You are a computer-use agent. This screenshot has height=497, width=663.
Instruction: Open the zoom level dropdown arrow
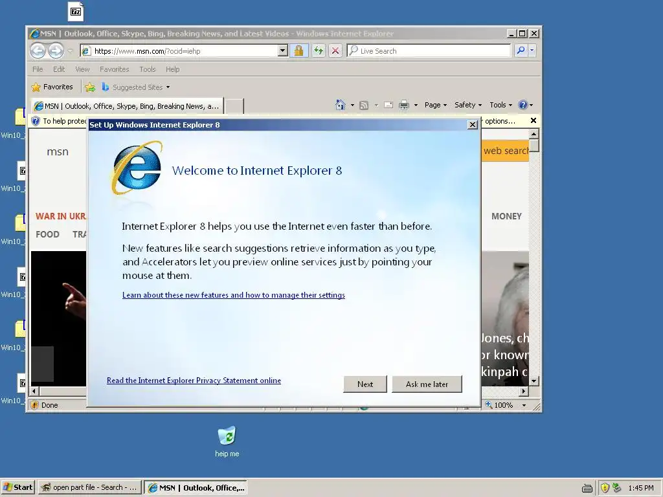[x=524, y=405]
